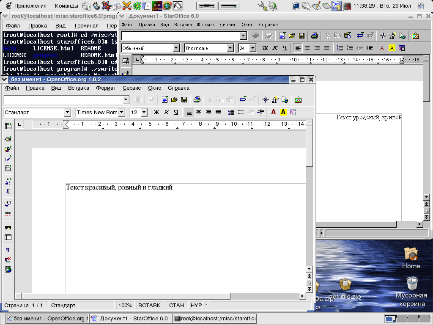Screen dimensions: 433x325
Task: Toggle numbering list icon in OpenOffice
Action: [231, 112]
